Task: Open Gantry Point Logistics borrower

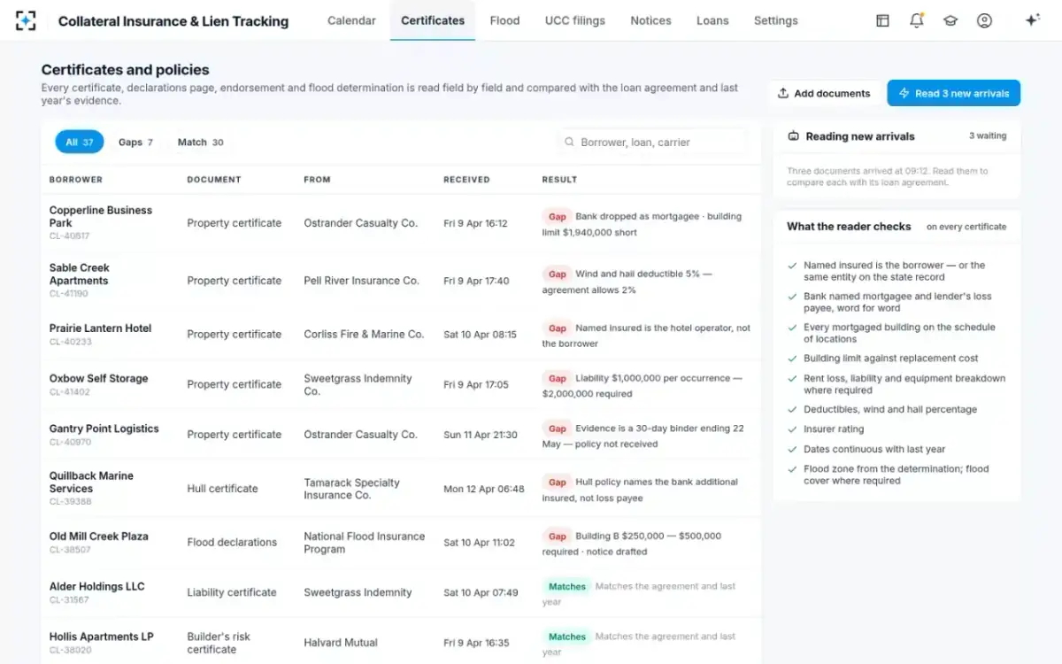Action: (104, 429)
